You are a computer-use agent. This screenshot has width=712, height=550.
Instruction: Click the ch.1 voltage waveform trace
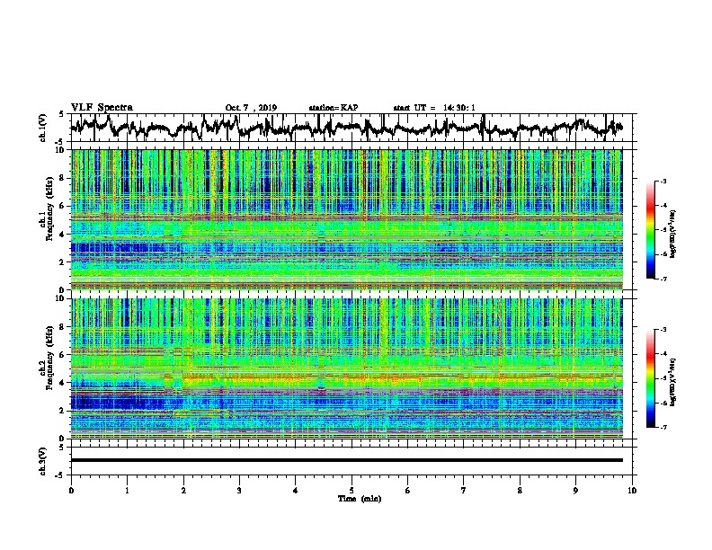[346, 128]
